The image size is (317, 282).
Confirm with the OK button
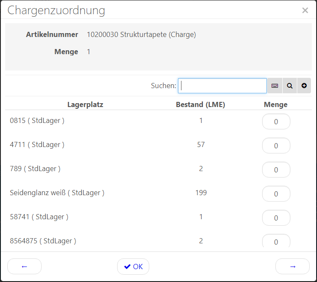pos(133,267)
